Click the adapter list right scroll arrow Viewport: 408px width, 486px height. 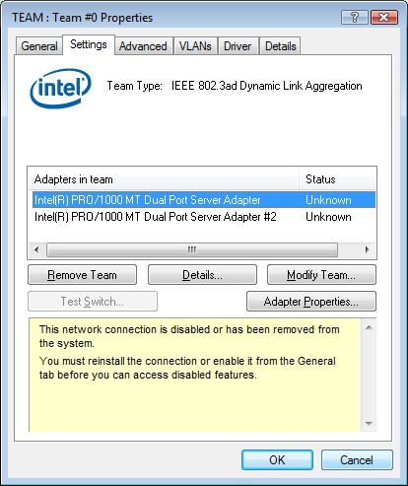(367, 249)
